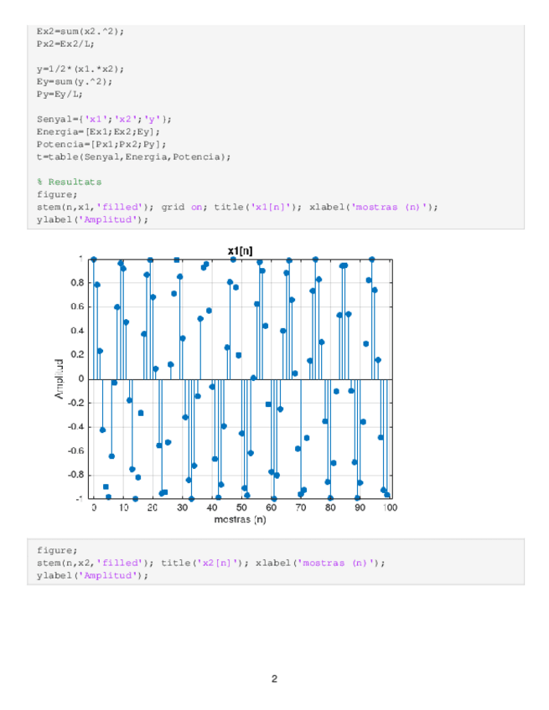Select the Px2=Ex2/L; code line
The image size is (549, 710).
pos(65,44)
